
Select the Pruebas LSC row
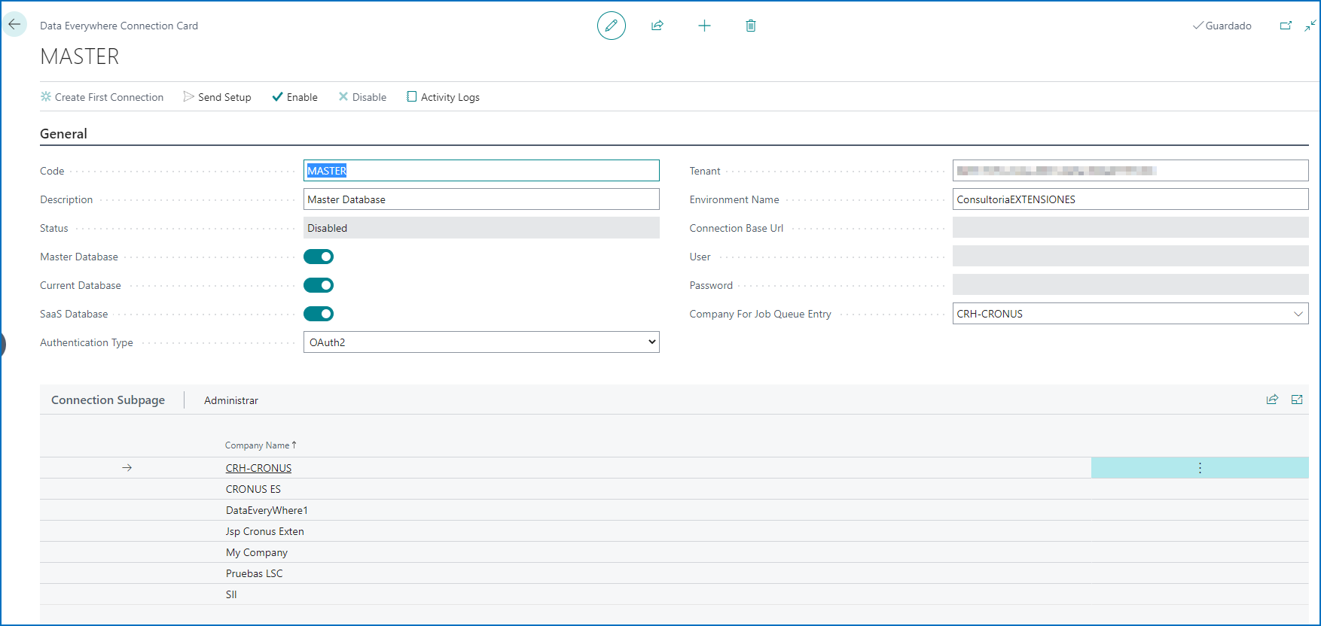(x=674, y=573)
